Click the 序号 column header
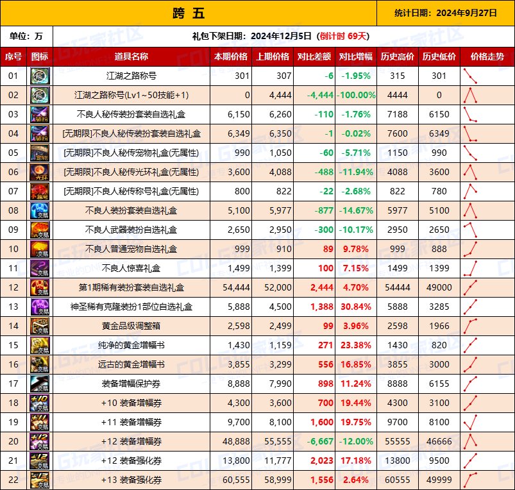Viewport: 515px width, 490px height. click(13, 57)
